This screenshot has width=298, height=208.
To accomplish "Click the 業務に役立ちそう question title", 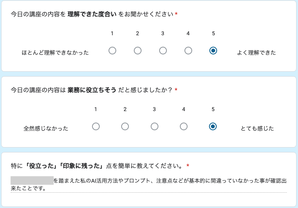I will (91, 90).
